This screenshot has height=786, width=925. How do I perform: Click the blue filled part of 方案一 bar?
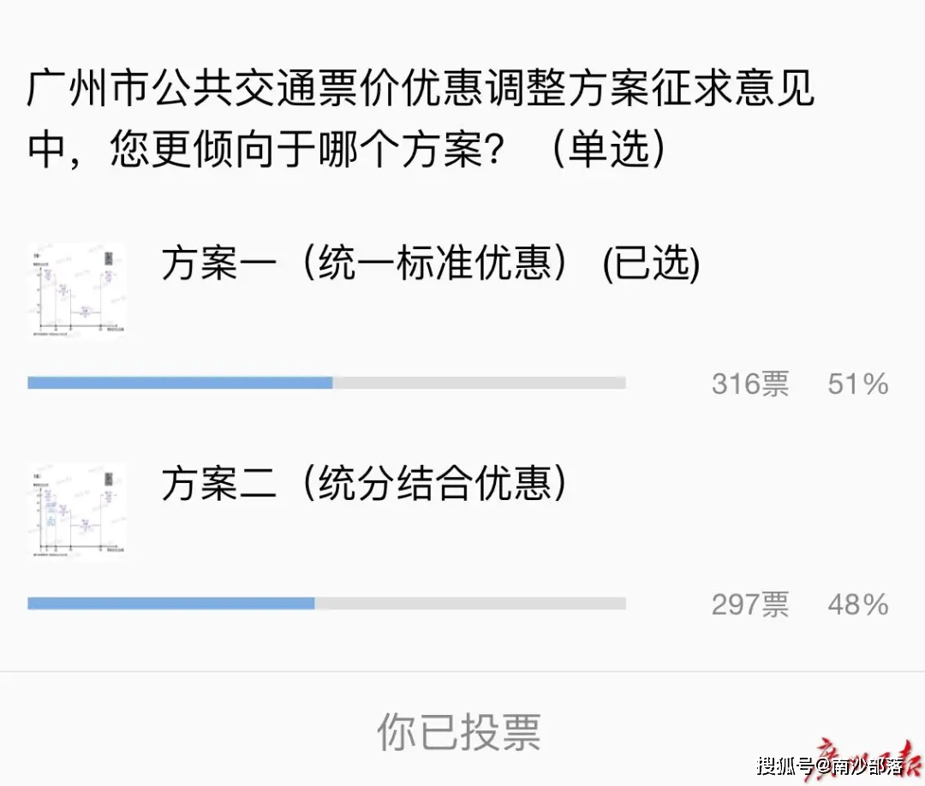point(180,383)
